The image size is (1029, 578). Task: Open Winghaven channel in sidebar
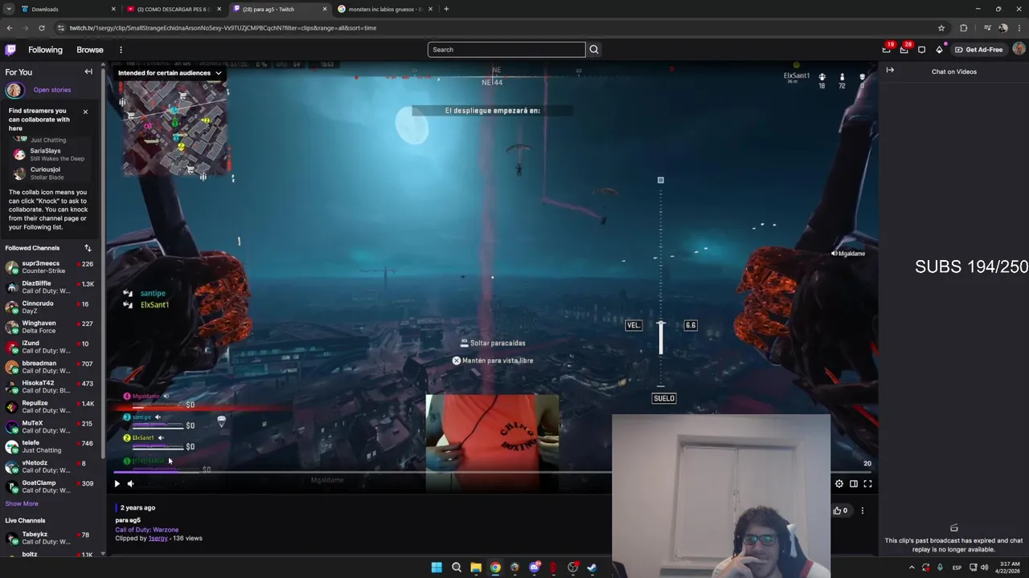[50, 328]
